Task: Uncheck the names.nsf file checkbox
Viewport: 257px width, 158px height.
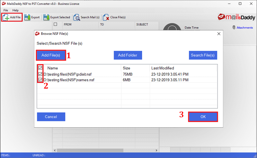Action: [x=40, y=80]
